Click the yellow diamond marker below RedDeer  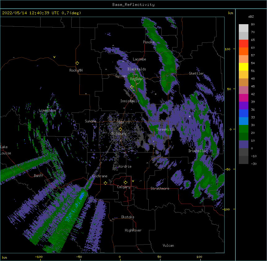coord(132,87)
